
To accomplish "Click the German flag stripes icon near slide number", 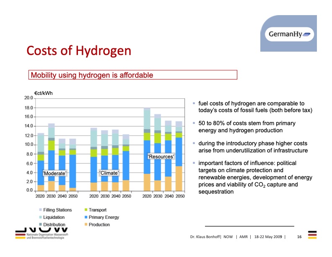I will [312, 235].
